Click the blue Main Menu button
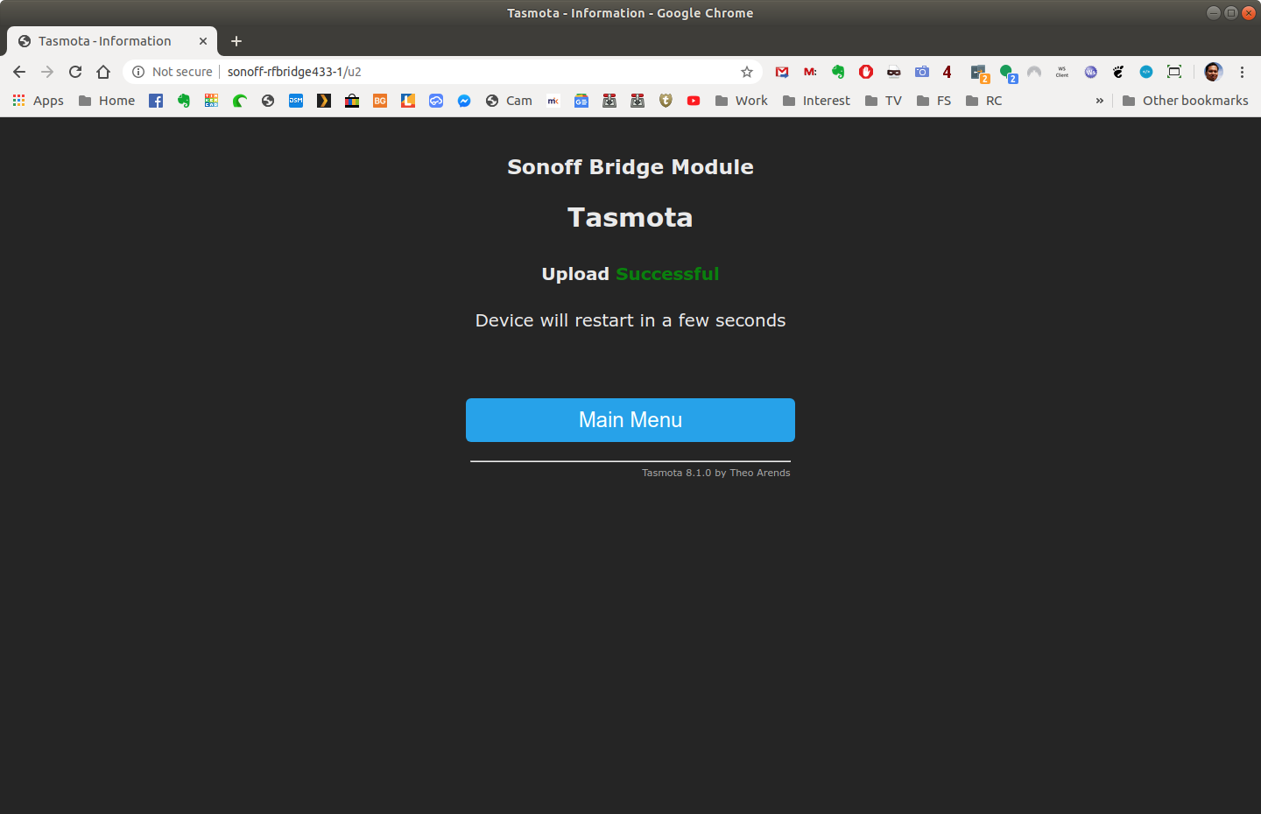The image size is (1261, 814). (630, 420)
